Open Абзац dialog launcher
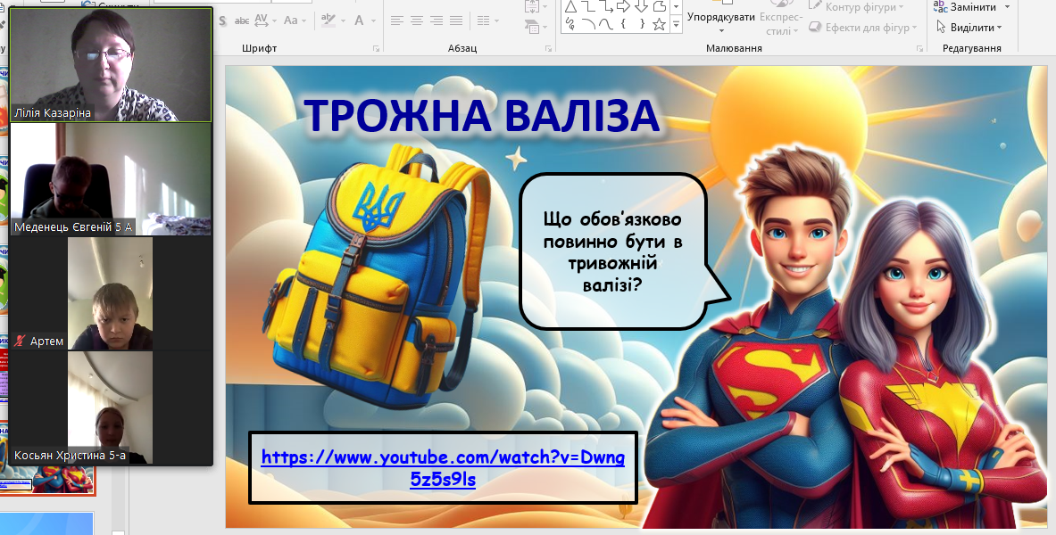1056x535 pixels. point(548,48)
